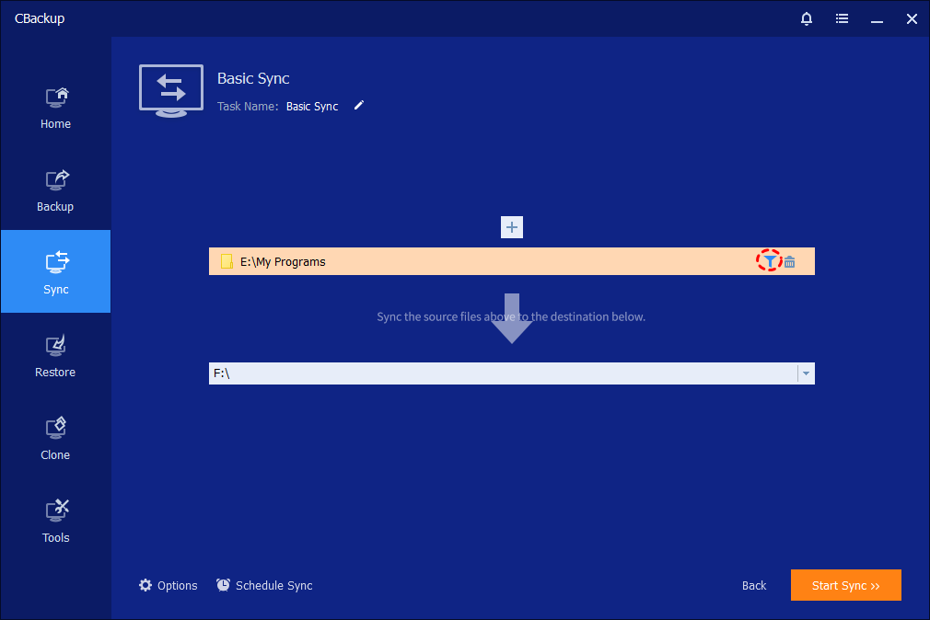Click the filter funnel icon on source row
Screen dimensions: 930x620
coord(769,262)
